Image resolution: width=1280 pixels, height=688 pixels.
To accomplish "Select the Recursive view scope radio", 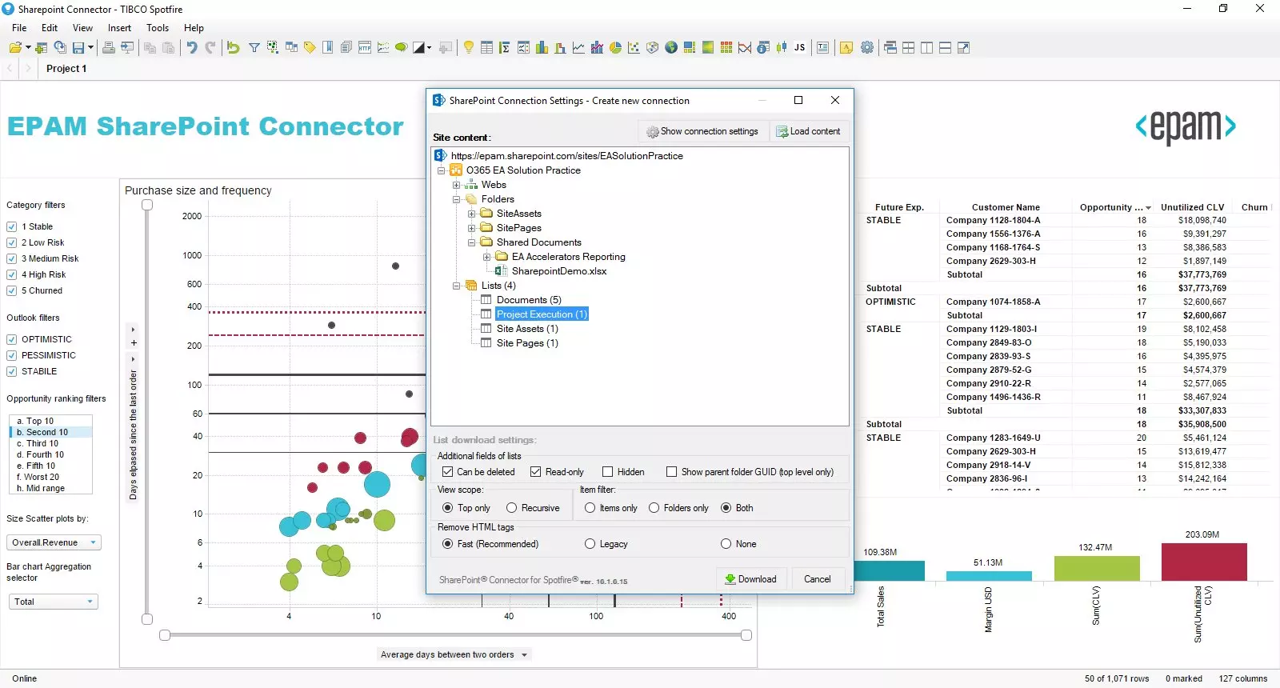I will [x=512, y=508].
